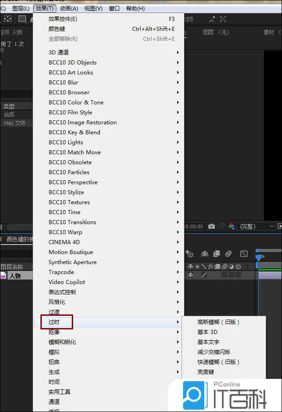Click the Show Snapshot eye icon

click(222, 226)
